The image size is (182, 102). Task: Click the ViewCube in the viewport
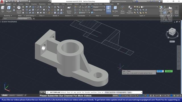pos(172,31)
